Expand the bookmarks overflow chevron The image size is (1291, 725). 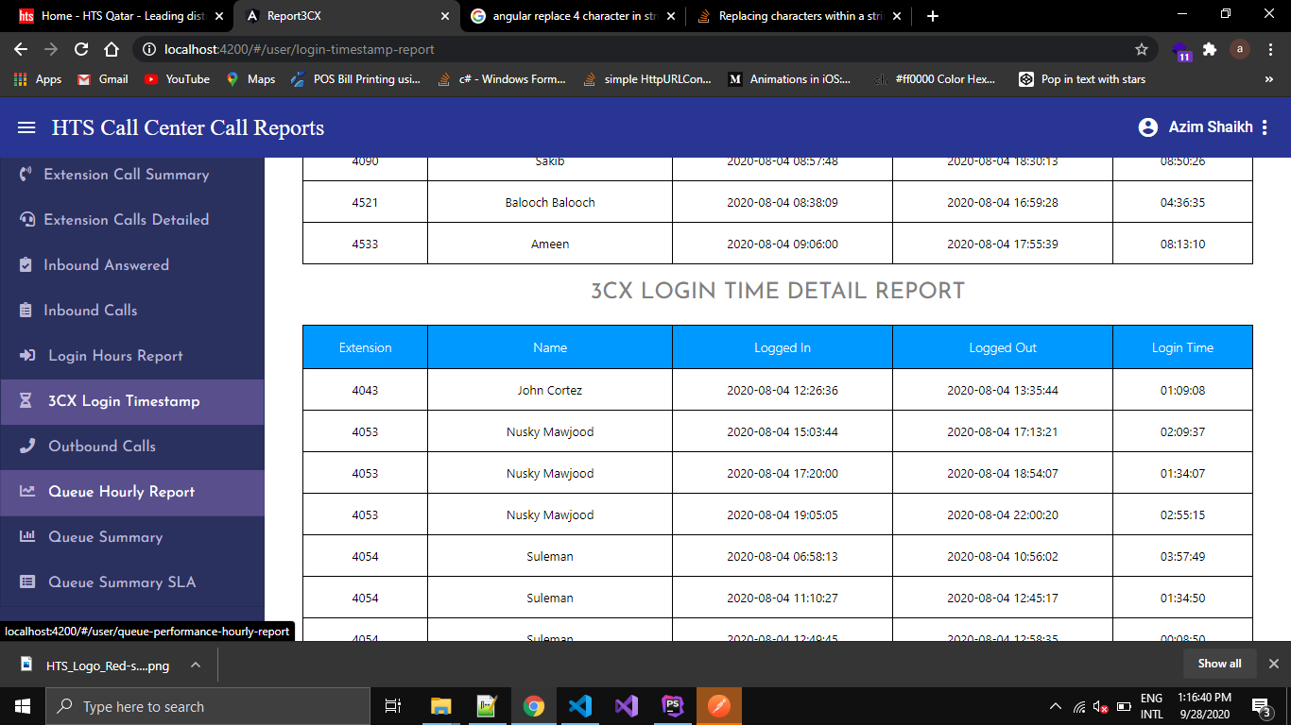pos(1268,79)
